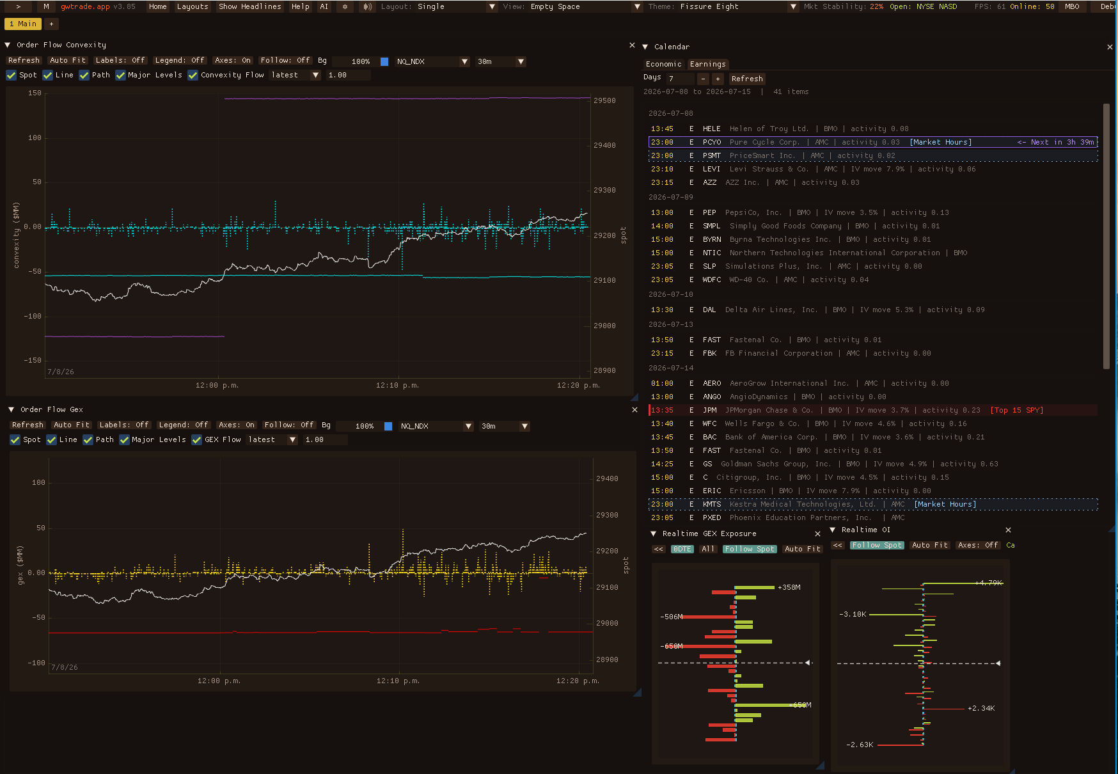Add a new tab with + button
The width and height of the screenshot is (1118, 774).
[51, 24]
